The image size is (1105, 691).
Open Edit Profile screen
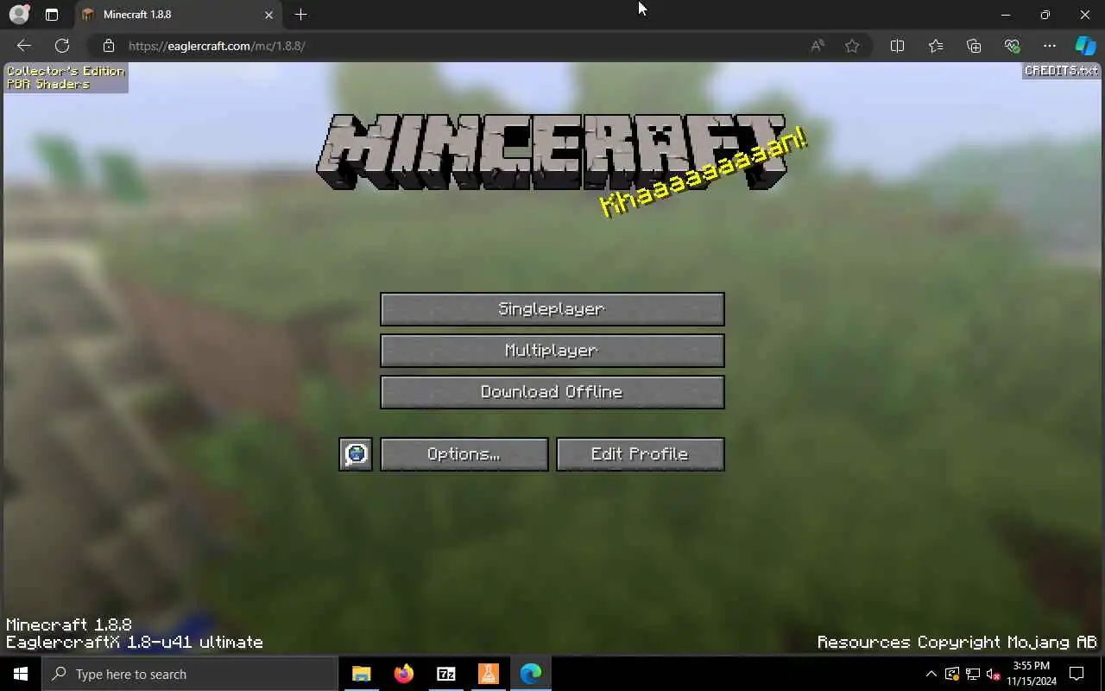[x=641, y=454]
